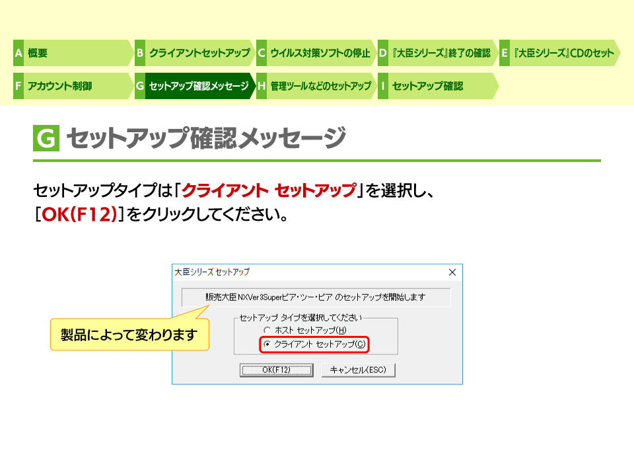Click the 大臣シリーズ セットアップ title text
The image size is (634, 476).
tap(212, 272)
